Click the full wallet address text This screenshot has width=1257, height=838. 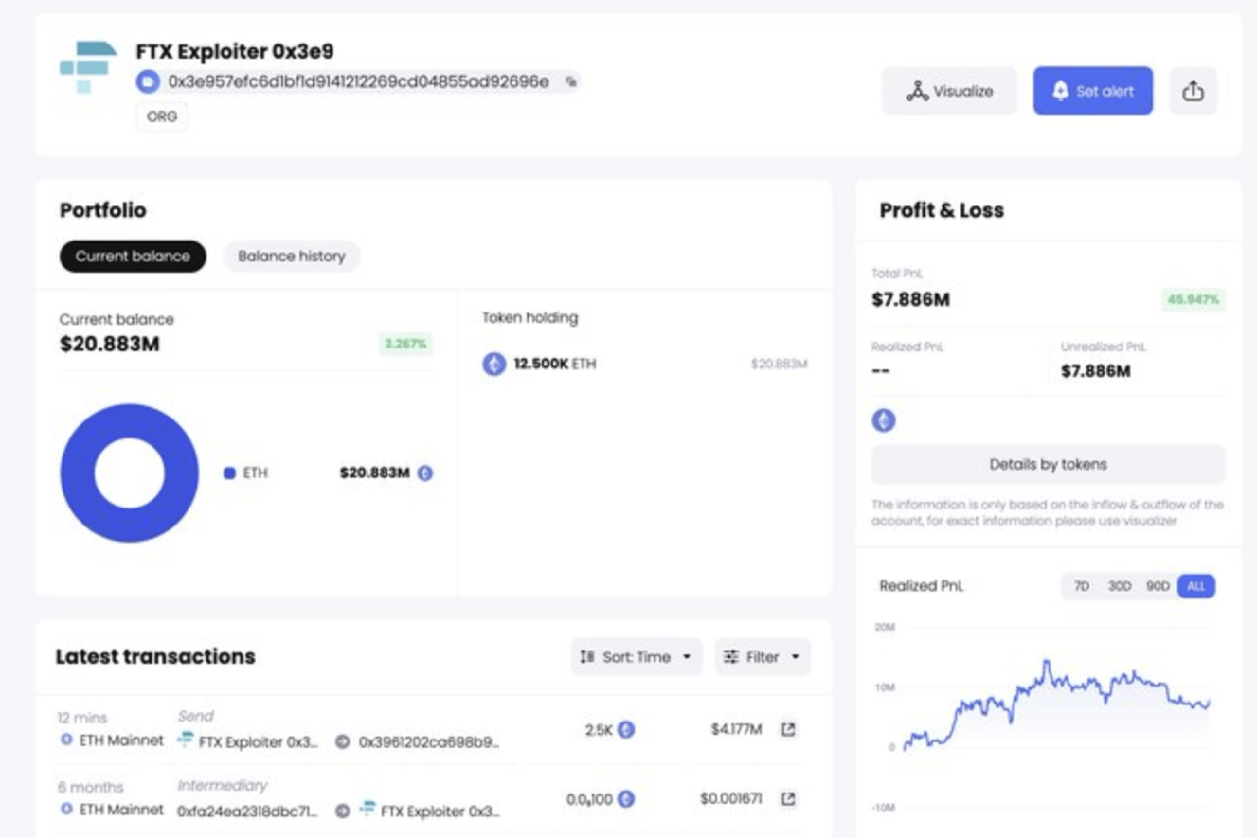(358, 82)
